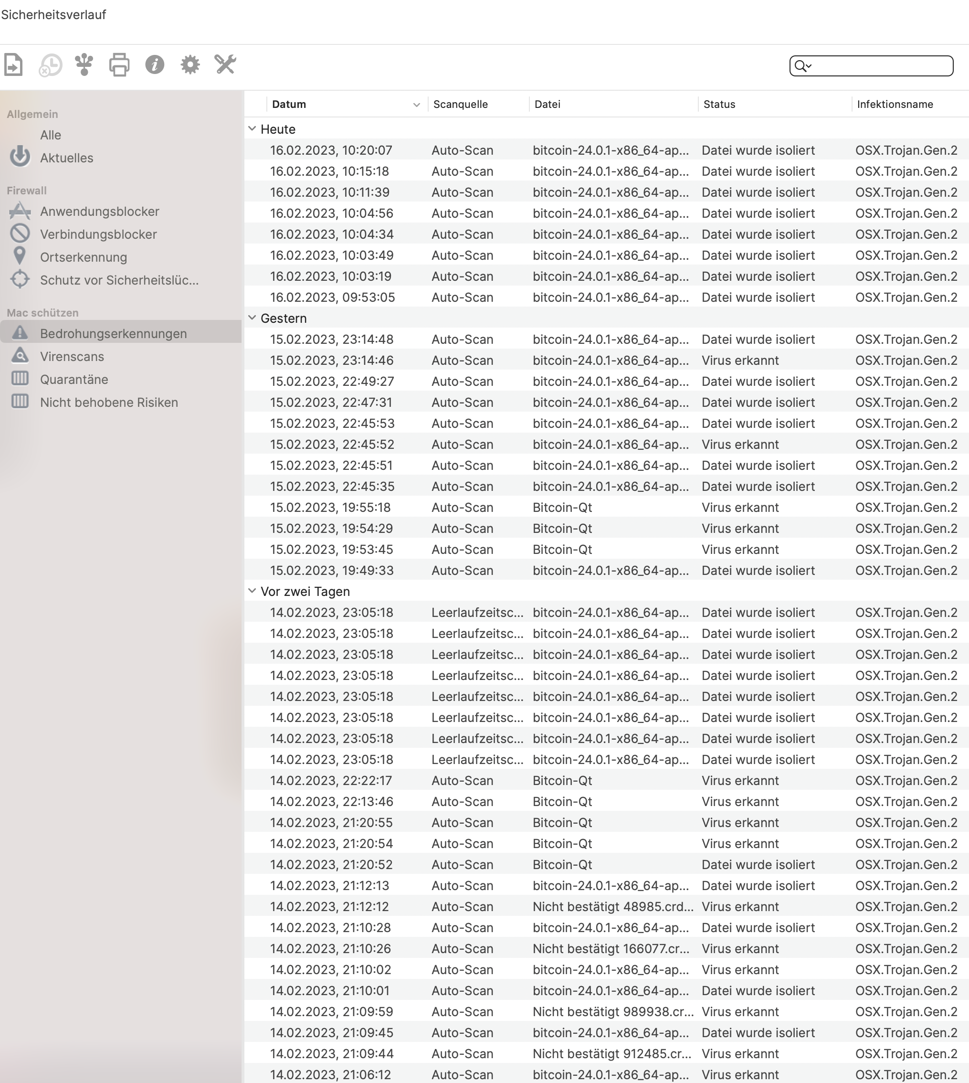Sort by the Status column header
969x1083 pixels.
tap(719, 105)
